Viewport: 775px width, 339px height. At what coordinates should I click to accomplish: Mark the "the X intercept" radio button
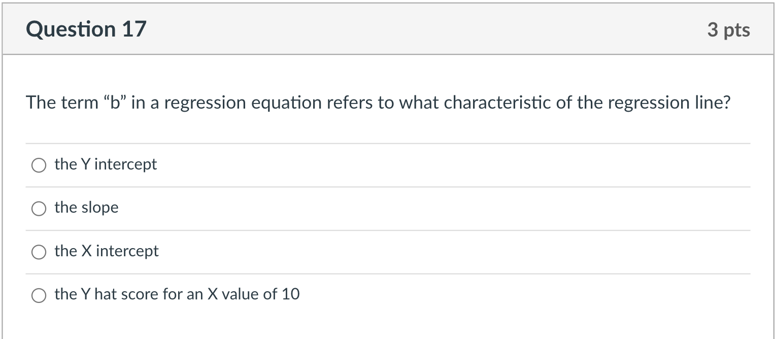[39, 252]
